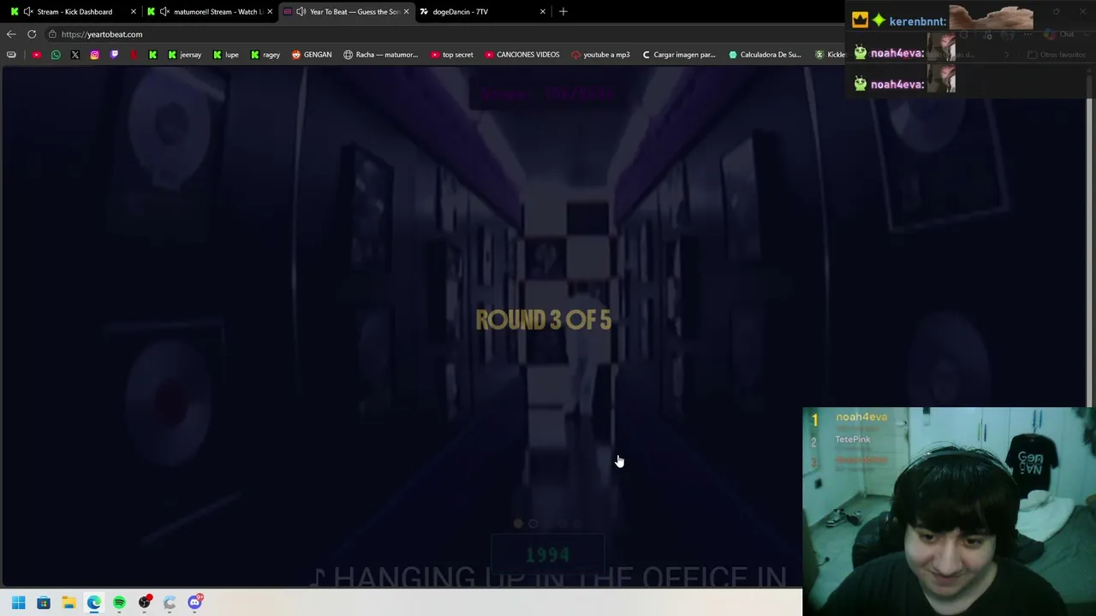Open the lupe Kick bookmark
Image resolution: width=1096 pixels, height=616 pixels.
226,55
